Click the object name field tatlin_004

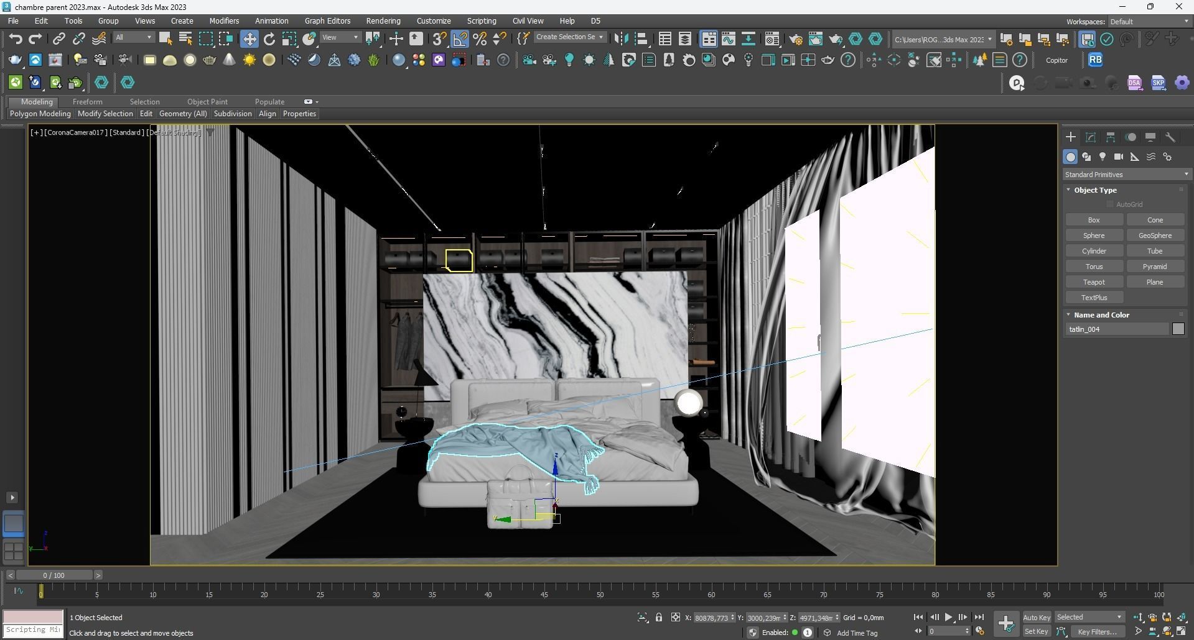tap(1117, 329)
